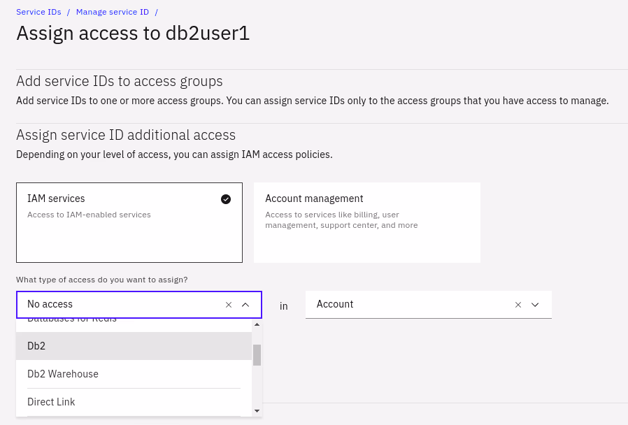Click the scrollbar track below the thumb
Image resolution: width=628 pixels, height=425 pixels.
tap(257, 388)
